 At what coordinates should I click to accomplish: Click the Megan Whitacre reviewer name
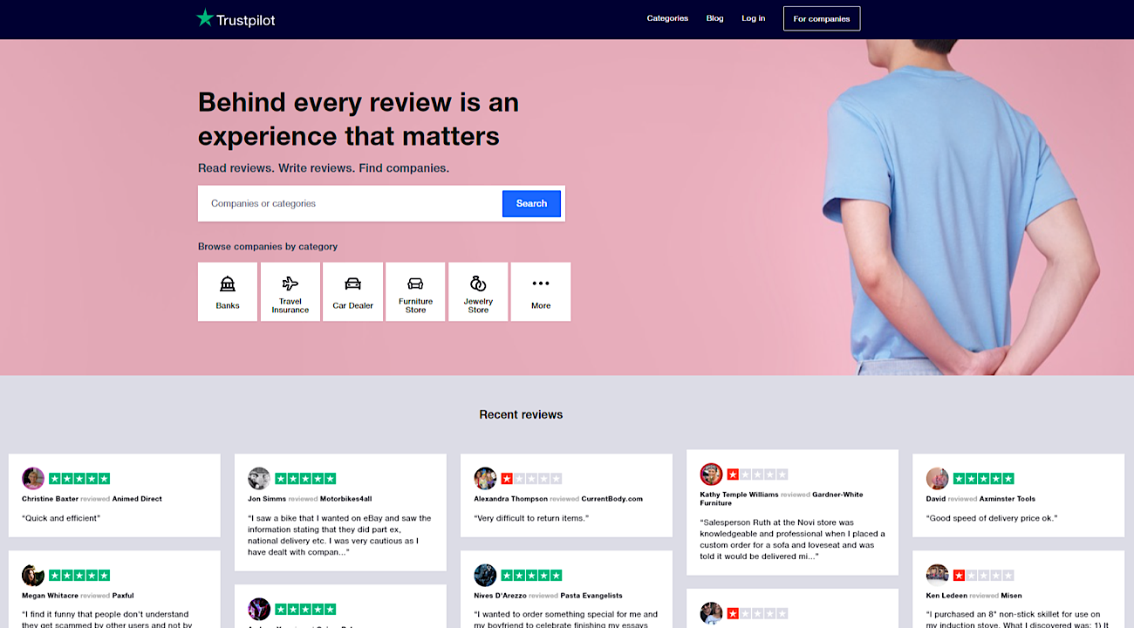tap(49, 596)
